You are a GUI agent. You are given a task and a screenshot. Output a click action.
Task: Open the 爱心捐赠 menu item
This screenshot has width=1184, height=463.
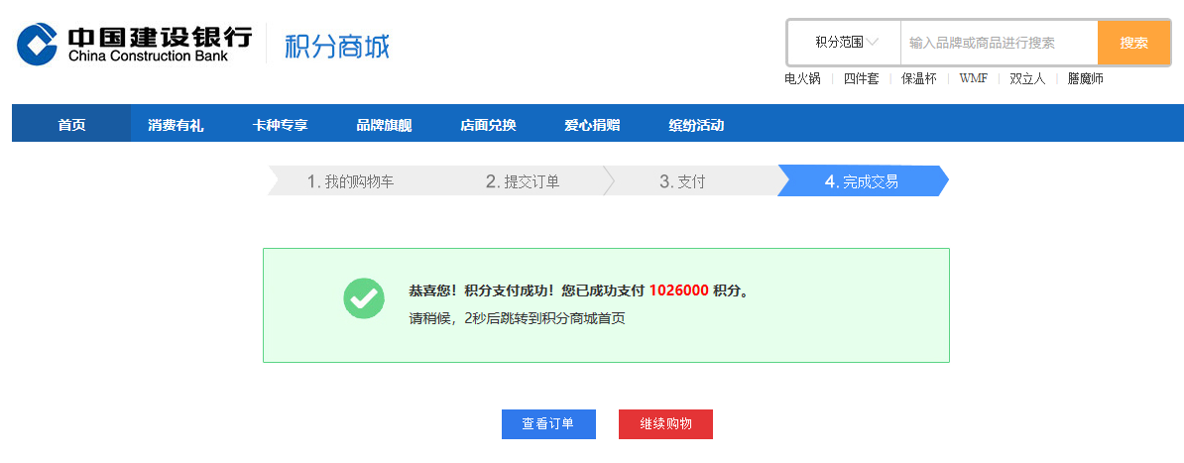click(593, 125)
